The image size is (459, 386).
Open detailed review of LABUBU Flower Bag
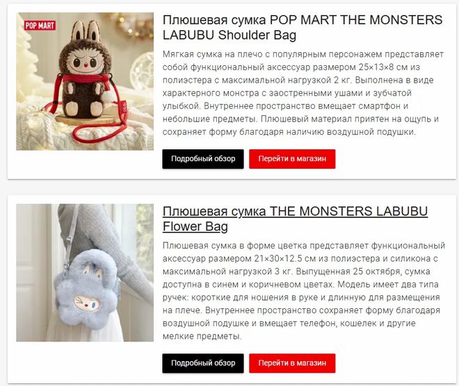(203, 363)
